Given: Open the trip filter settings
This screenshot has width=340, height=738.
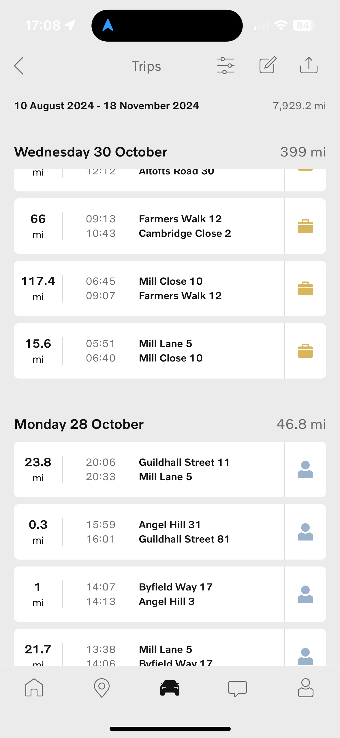Looking at the screenshot, I should point(226,66).
